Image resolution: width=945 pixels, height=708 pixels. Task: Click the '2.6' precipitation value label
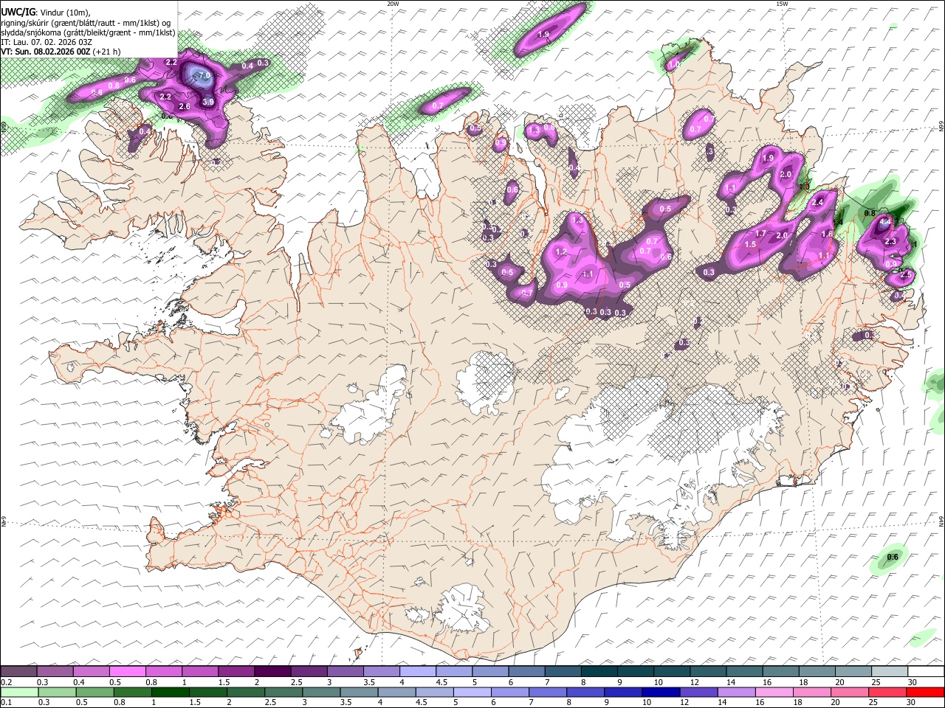pyautogui.click(x=185, y=106)
